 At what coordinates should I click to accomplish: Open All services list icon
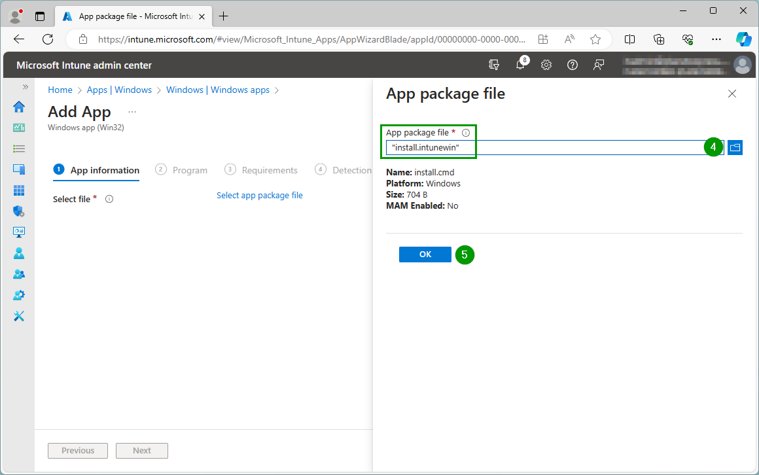click(x=19, y=149)
